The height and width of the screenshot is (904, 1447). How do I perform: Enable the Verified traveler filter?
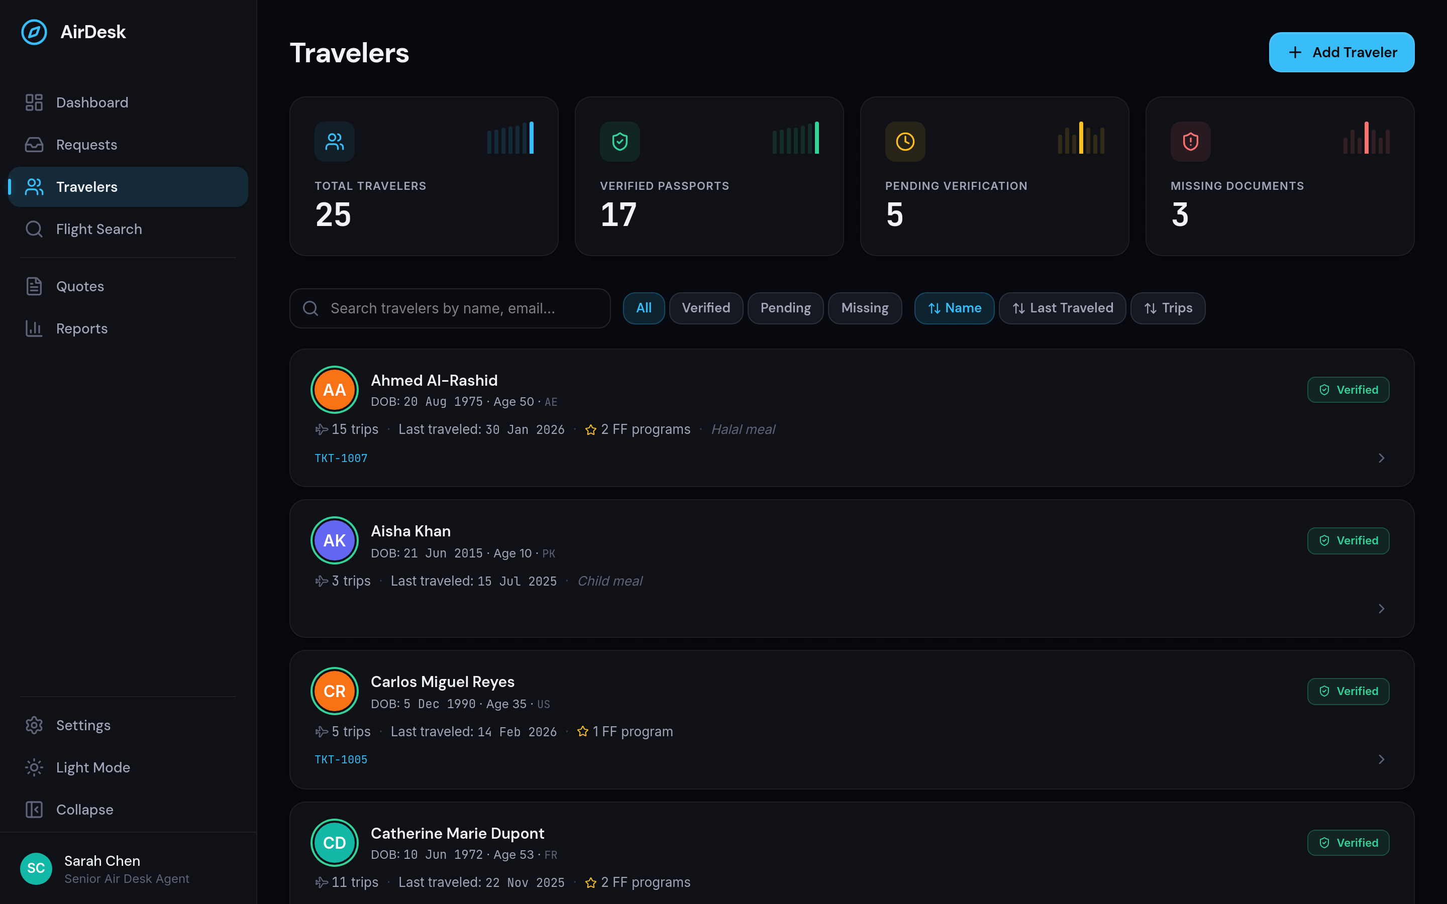click(x=706, y=308)
